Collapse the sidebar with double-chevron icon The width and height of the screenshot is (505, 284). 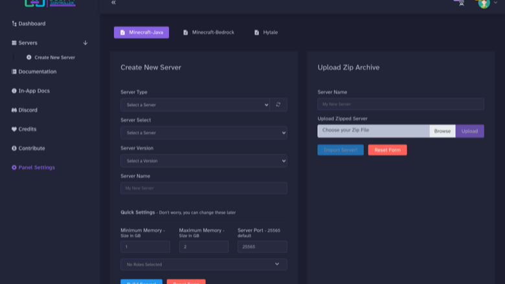[113, 3]
